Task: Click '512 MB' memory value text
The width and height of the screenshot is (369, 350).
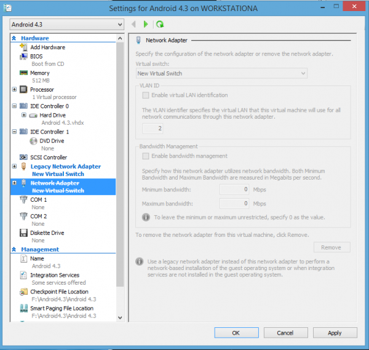Action: coord(41,81)
